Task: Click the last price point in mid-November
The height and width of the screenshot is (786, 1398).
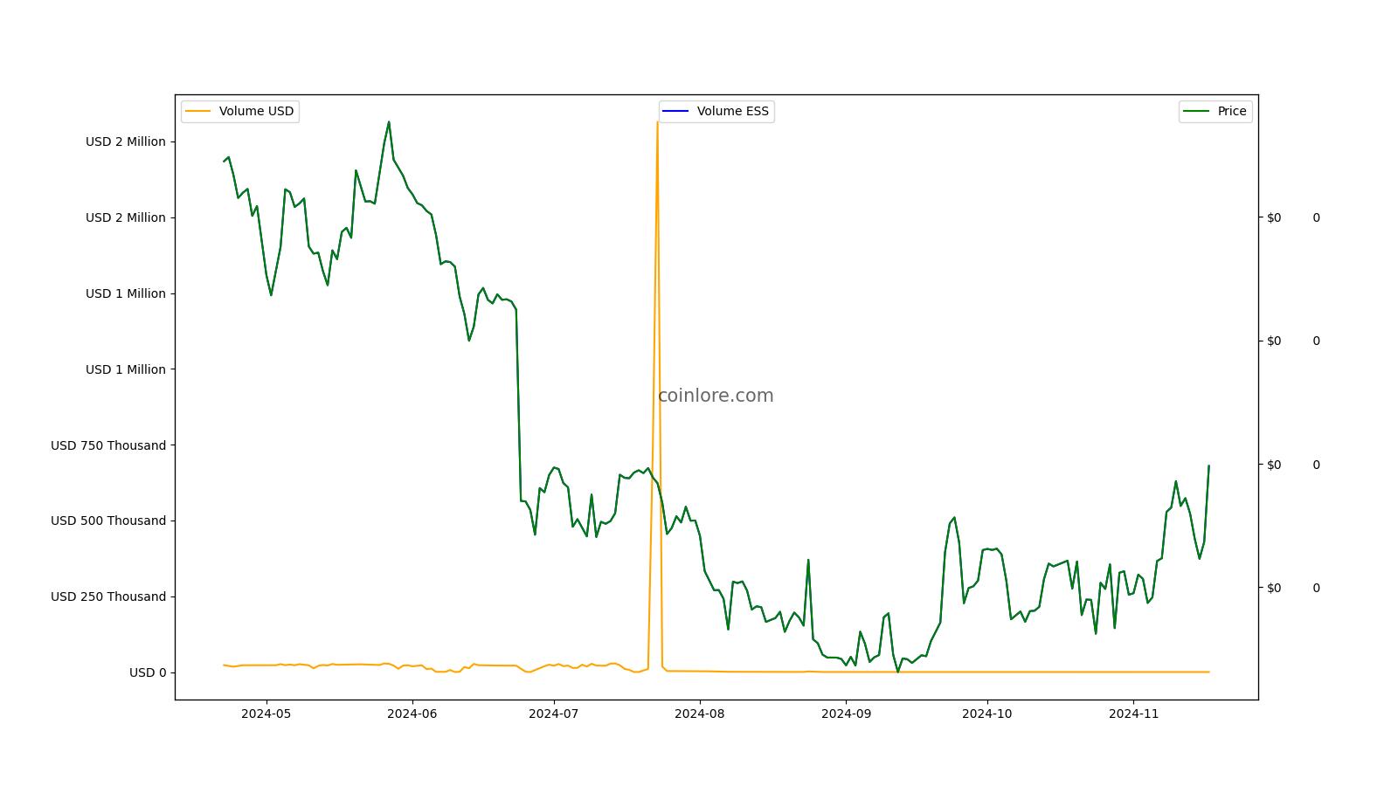Action: tap(1209, 465)
